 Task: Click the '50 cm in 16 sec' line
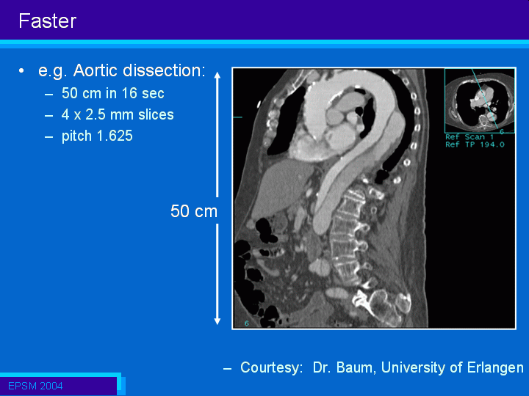(112, 93)
